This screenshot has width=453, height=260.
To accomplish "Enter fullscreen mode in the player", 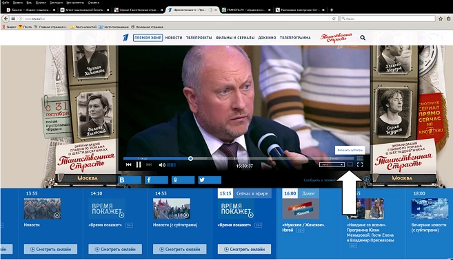I will click(x=360, y=164).
